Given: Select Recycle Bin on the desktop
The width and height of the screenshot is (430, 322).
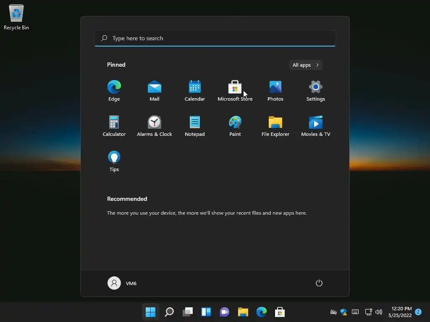Looking at the screenshot, I should point(16,17).
